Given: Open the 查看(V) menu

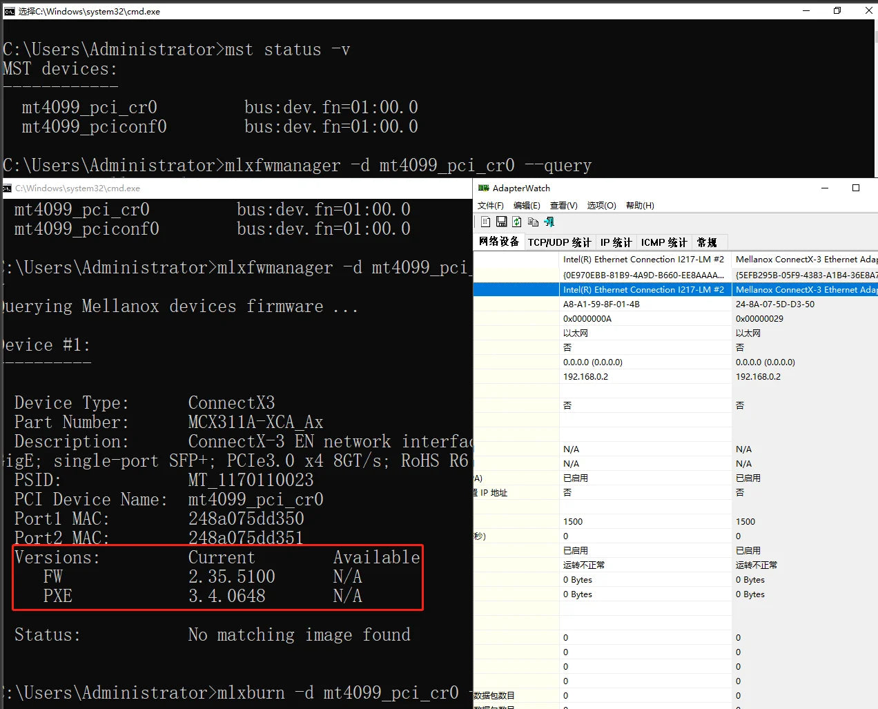Looking at the screenshot, I should pyautogui.click(x=563, y=206).
